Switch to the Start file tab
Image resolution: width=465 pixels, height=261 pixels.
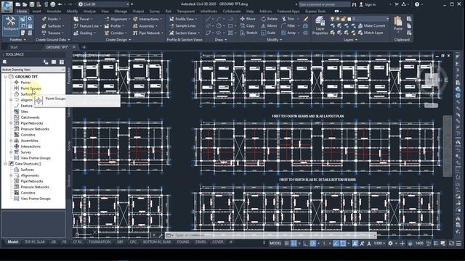(x=14, y=47)
